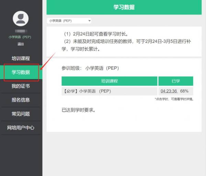Open the 培训课程 menu item
The image size is (206, 176).
21,58
